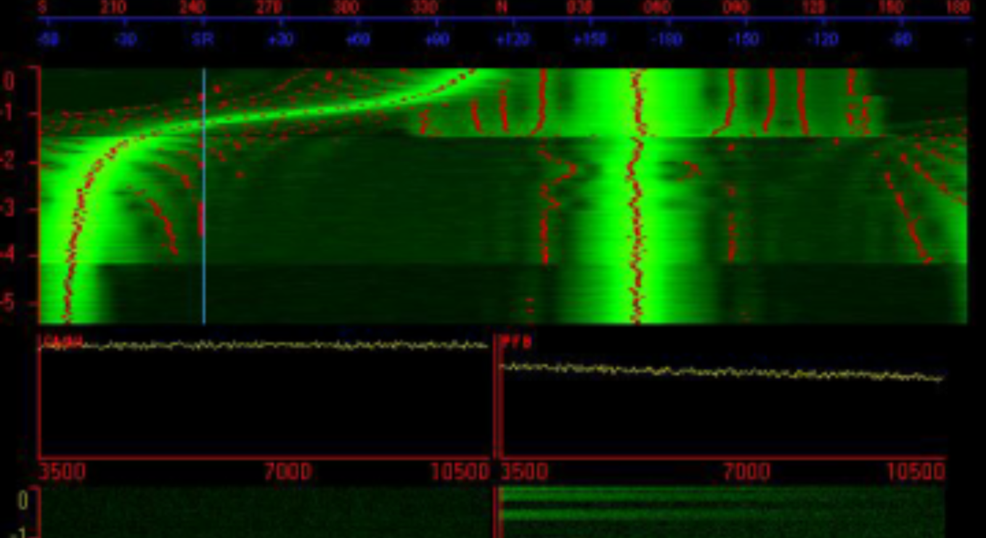
Task: Click the +120 tick on blue relative scale
Action: 513,40
